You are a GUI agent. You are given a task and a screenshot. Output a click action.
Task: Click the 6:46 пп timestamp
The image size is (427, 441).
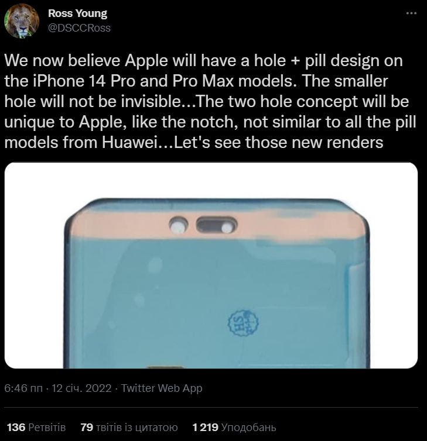(x=23, y=388)
